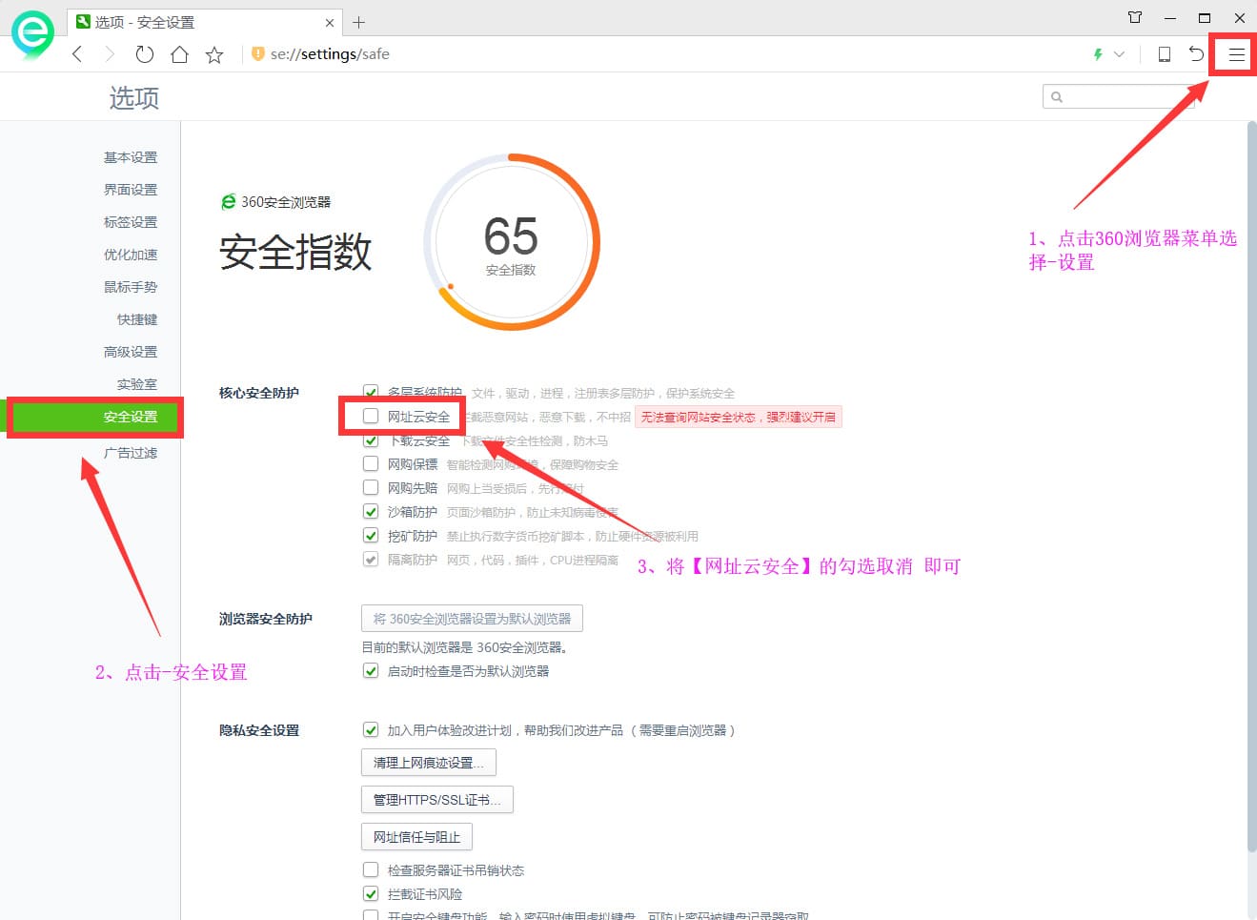Open the 360 browser hamburger menu

click(x=1236, y=54)
